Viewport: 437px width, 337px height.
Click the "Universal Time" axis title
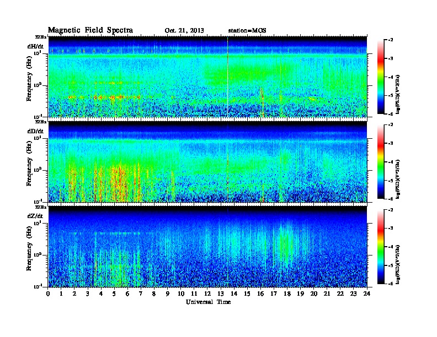click(208, 302)
